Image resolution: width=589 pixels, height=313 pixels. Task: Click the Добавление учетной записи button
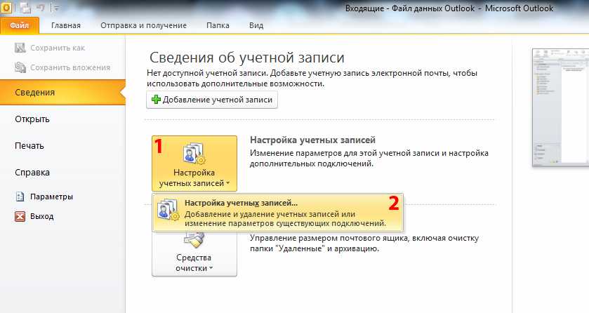tap(212, 100)
